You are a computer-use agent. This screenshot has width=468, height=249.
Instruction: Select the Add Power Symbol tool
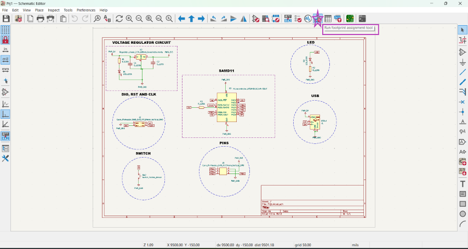pos(463,62)
